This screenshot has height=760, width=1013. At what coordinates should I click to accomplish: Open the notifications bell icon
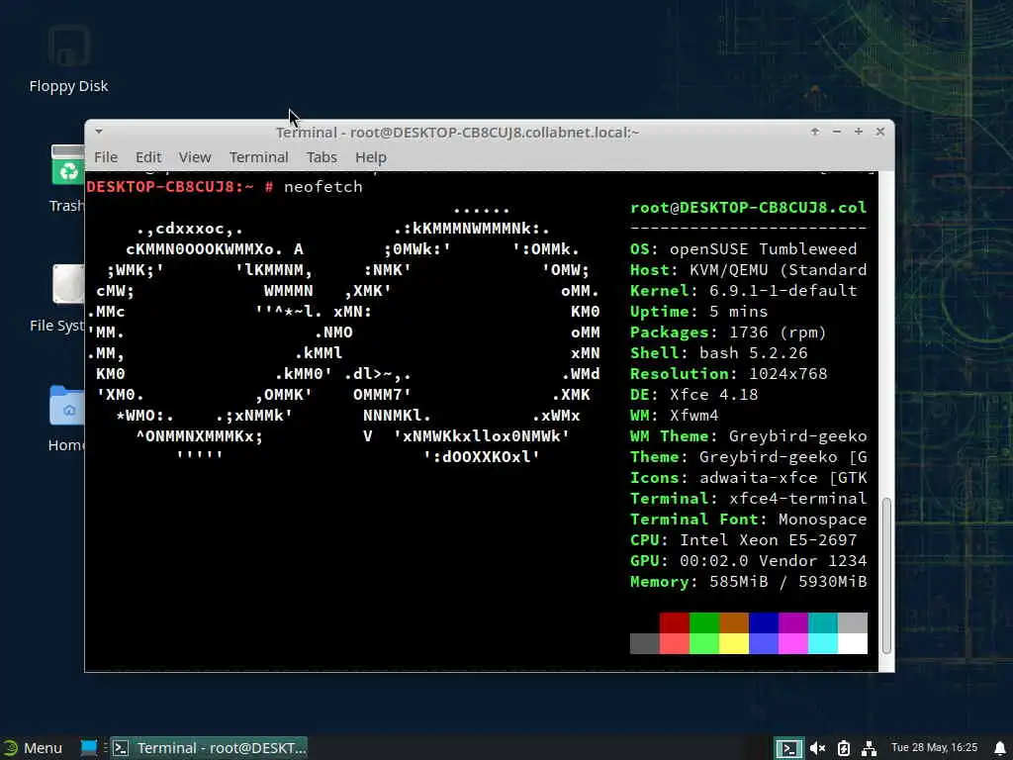[x=1000, y=748]
